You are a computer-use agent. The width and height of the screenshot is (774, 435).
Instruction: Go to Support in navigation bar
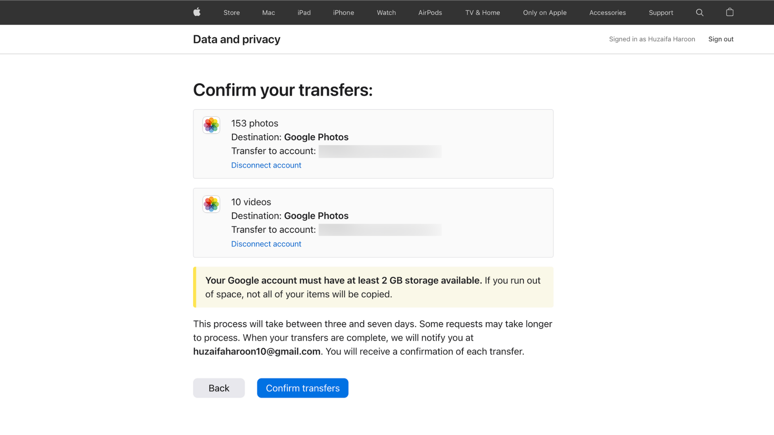click(661, 12)
